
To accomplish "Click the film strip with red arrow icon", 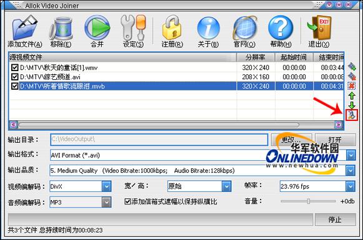I will pos(352,76).
